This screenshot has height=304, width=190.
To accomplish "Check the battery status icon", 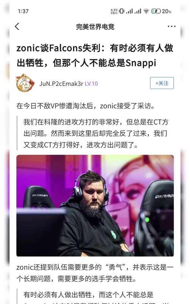I will 156,11.
